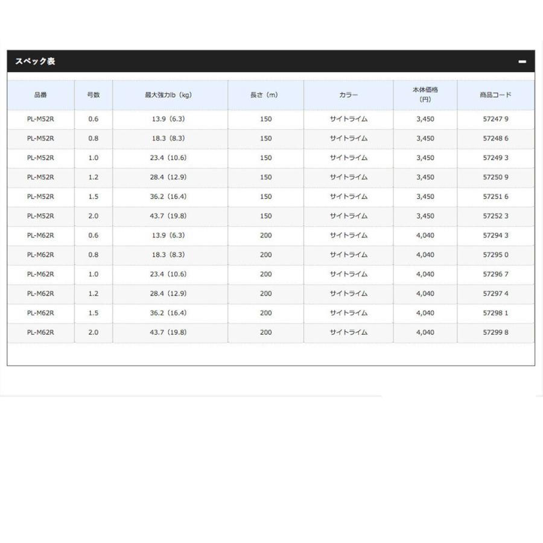Click the 長さ (m) column header
The image size is (543, 543).
pos(265,95)
